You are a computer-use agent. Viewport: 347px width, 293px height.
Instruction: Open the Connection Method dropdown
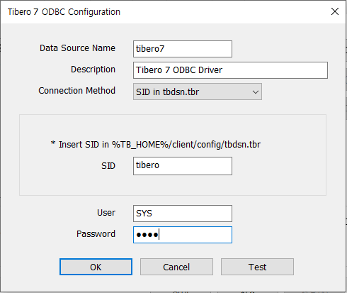198,92
